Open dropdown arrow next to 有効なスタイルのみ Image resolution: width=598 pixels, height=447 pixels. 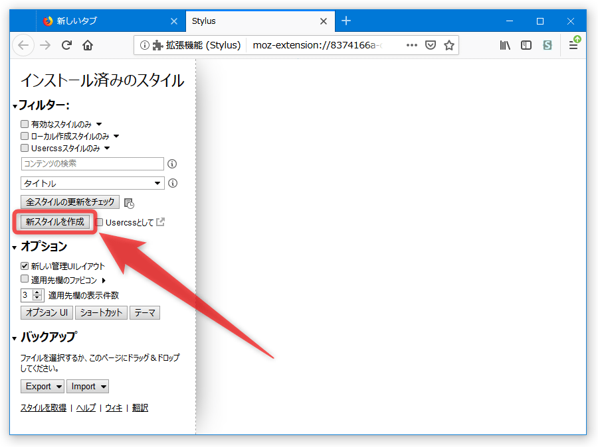[99, 124]
